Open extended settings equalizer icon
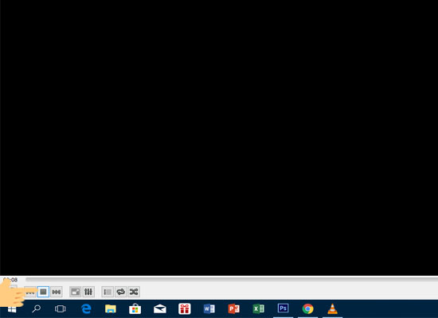This screenshot has height=318, width=438. click(x=88, y=292)
